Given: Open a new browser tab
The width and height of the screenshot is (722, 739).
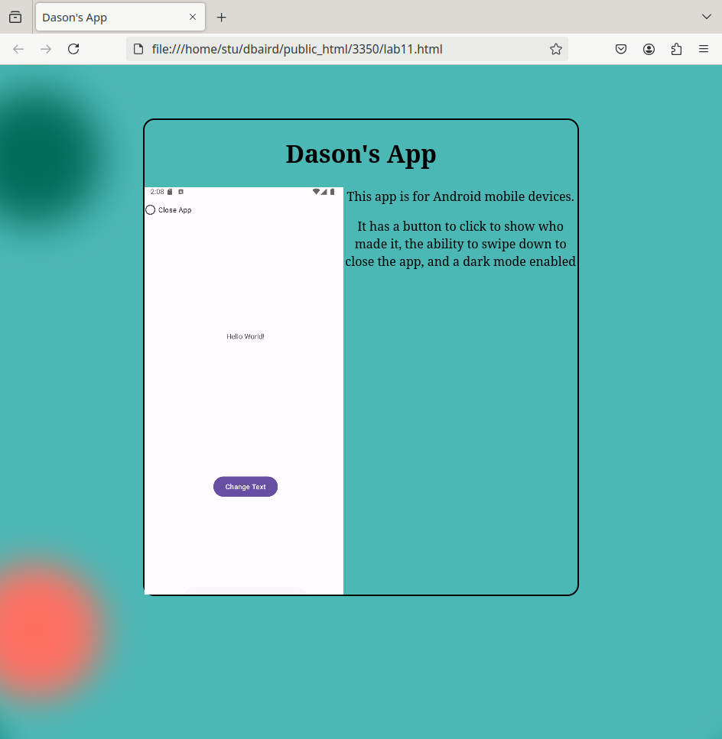Looking at the screenshot, I should click(x=221, y=18).
